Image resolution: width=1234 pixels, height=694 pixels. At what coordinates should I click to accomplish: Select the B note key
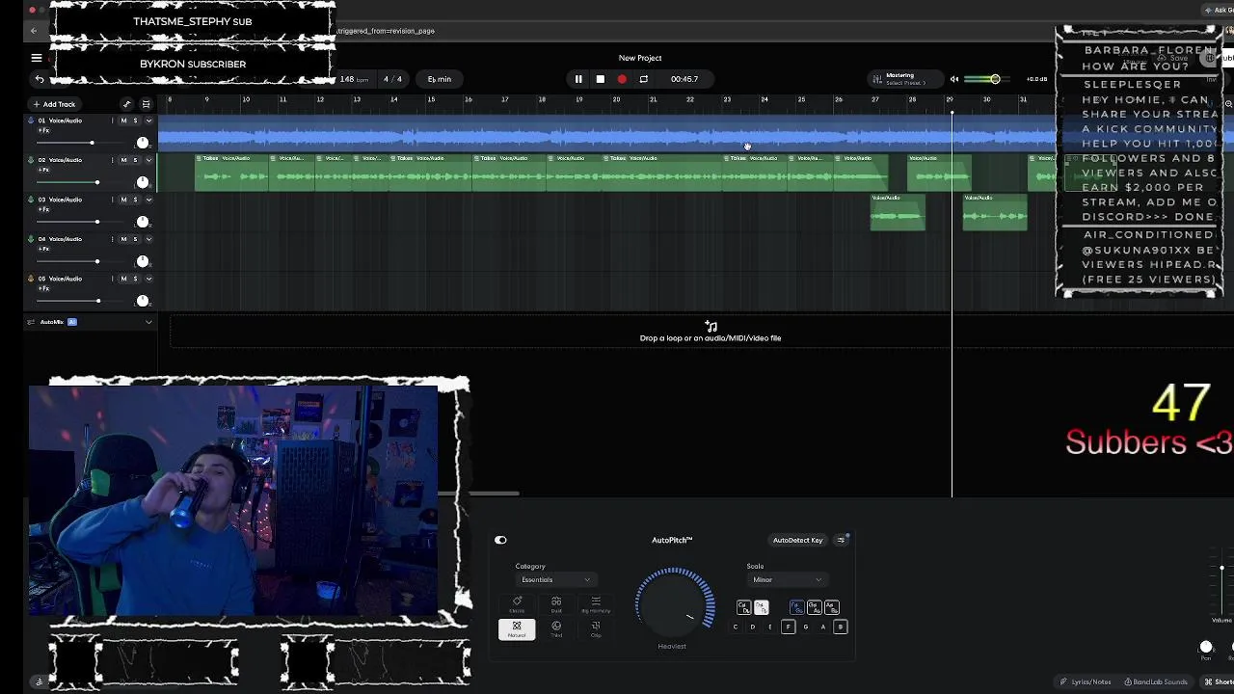pyautogui.click(x=840, y=627)
